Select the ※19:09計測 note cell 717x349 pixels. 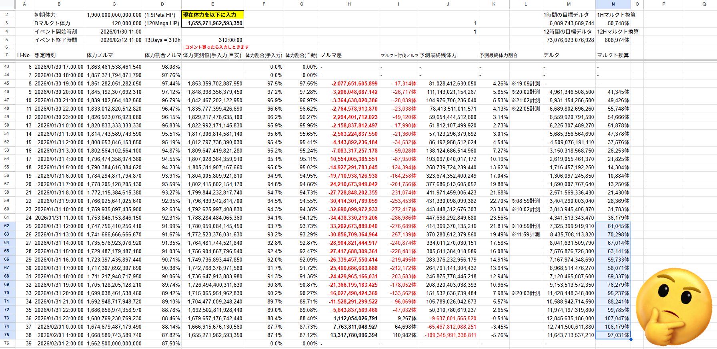[x=525, y=84]
